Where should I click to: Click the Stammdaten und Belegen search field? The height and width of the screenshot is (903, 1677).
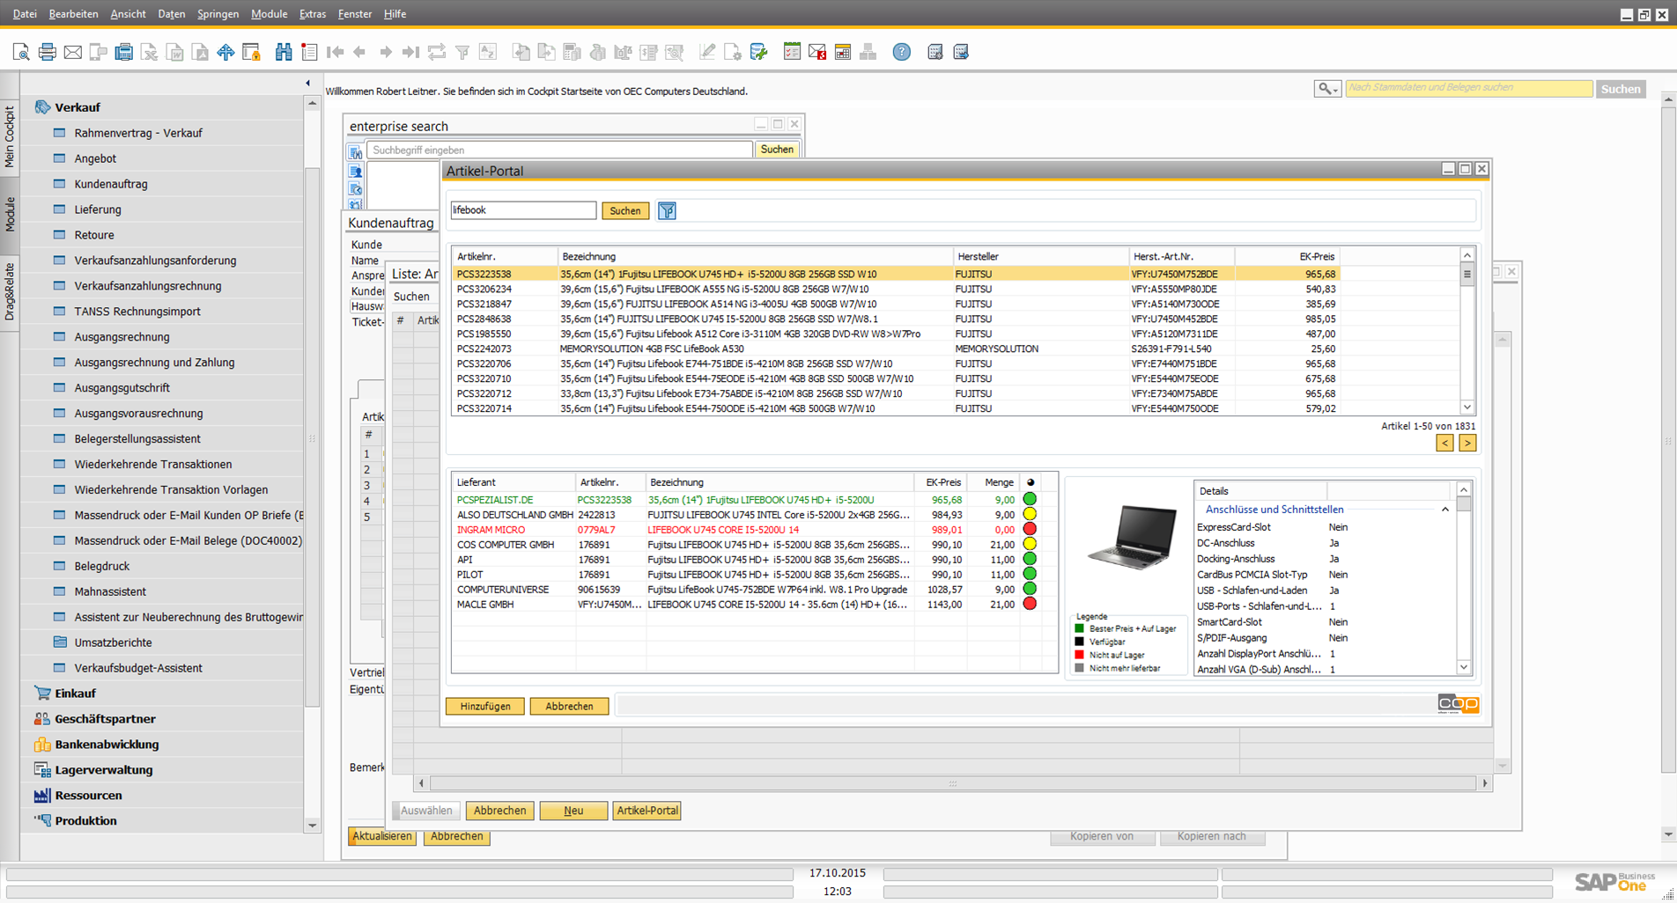[1468, 88]
